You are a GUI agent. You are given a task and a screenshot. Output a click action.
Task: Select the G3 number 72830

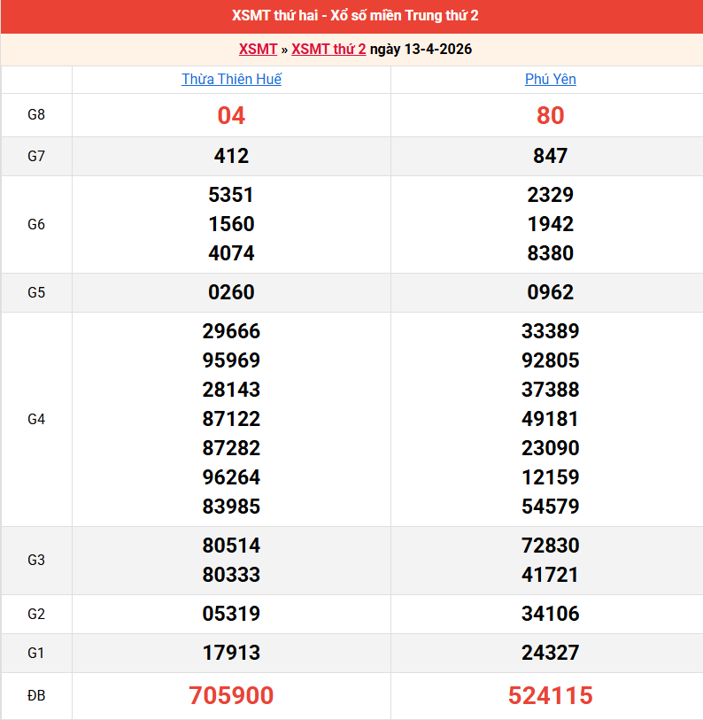click(550, 546)
